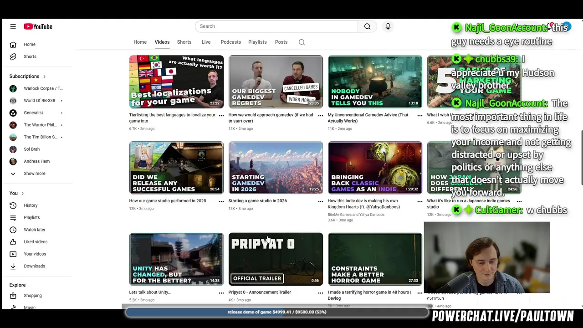
Task: Expand the You section chevron
Action: [x=22, y=194]
